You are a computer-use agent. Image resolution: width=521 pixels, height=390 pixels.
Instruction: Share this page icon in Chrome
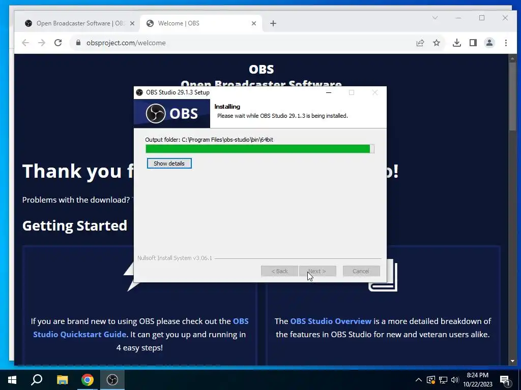pos(420,43)
